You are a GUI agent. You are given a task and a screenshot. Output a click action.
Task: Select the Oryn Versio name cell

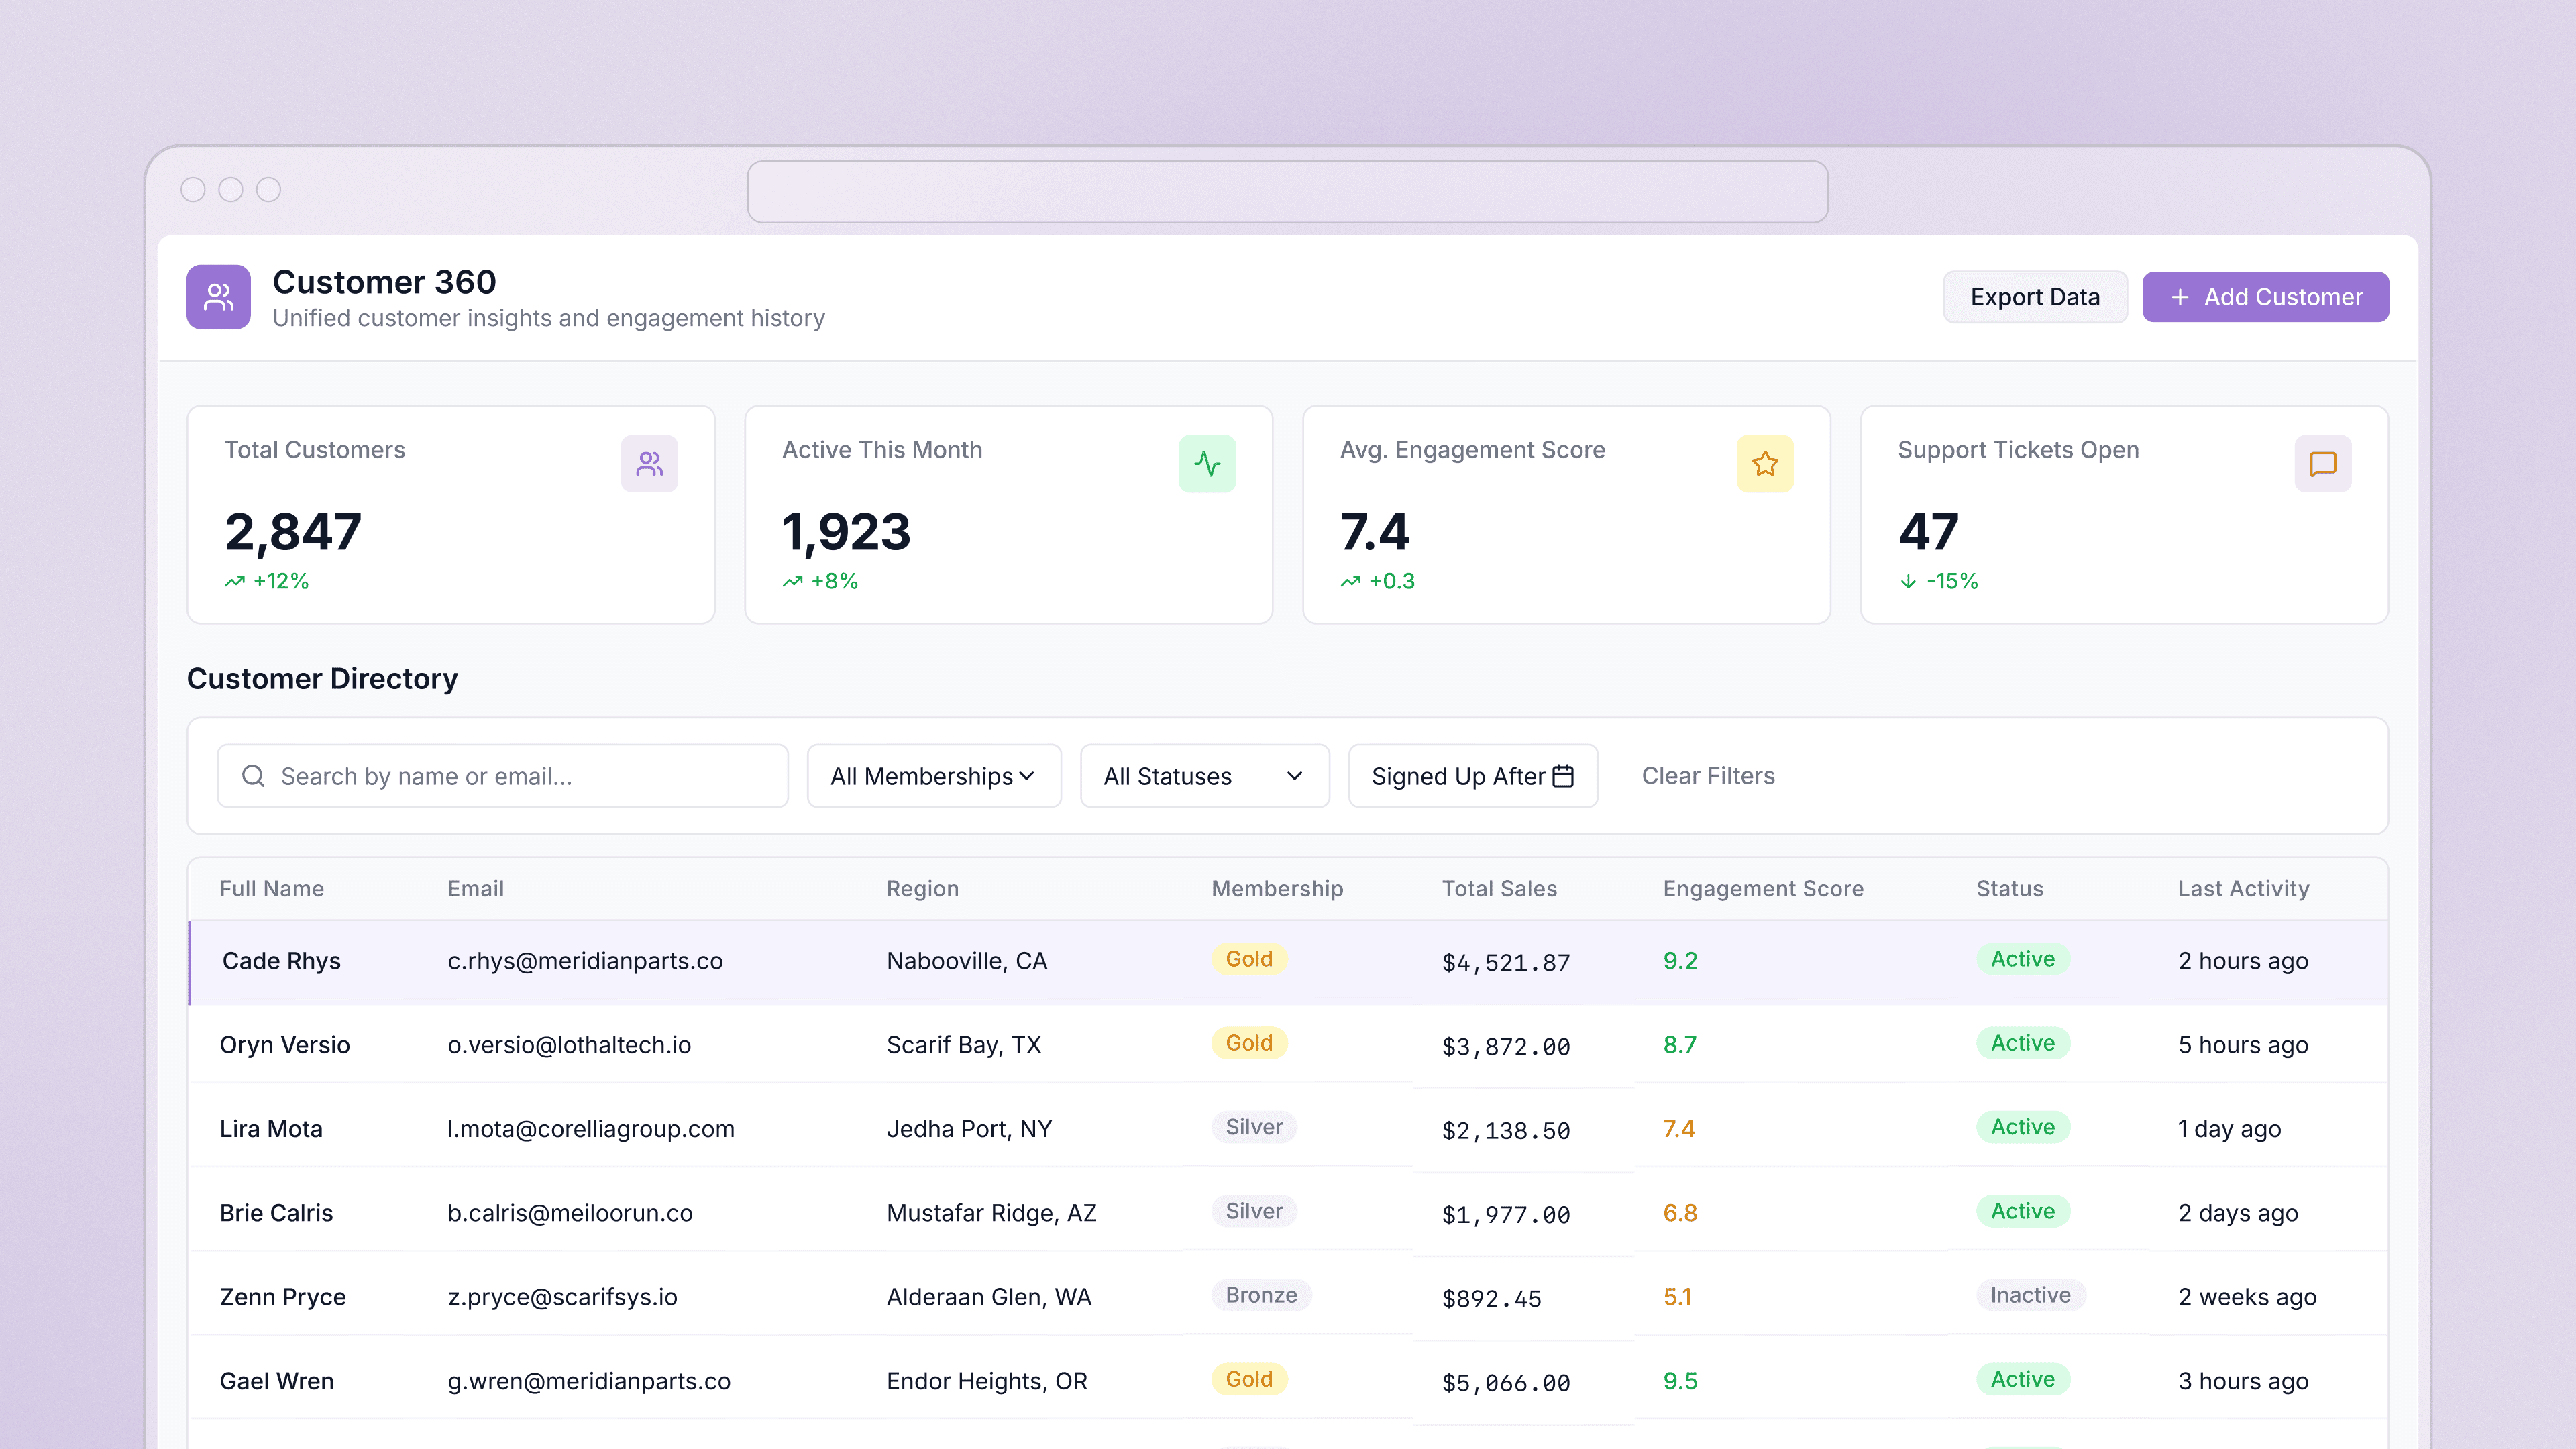[x=285, y=1045]
